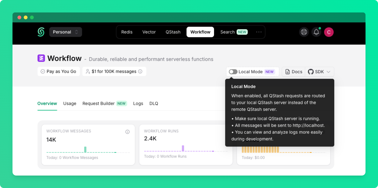Open the user avatar C menu
The image size is (378, 188).
click(x=329, y=32)
